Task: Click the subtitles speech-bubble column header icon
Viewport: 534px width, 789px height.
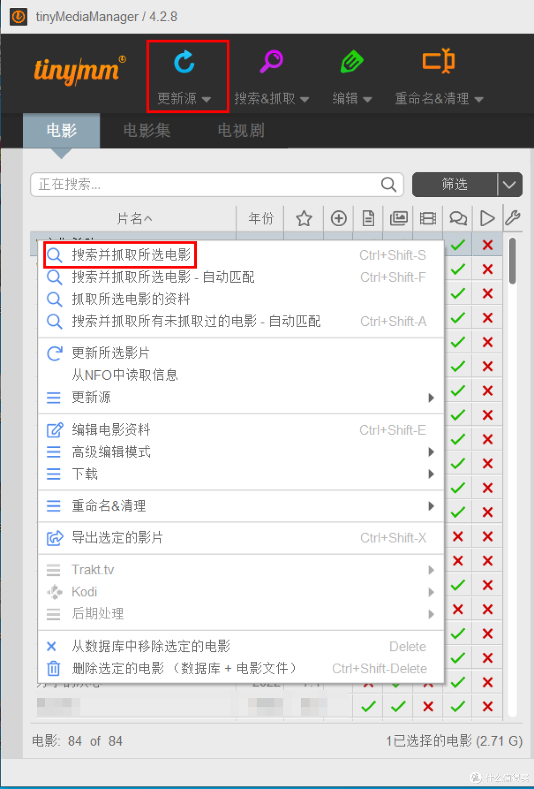Action: [x=458, y=218]
